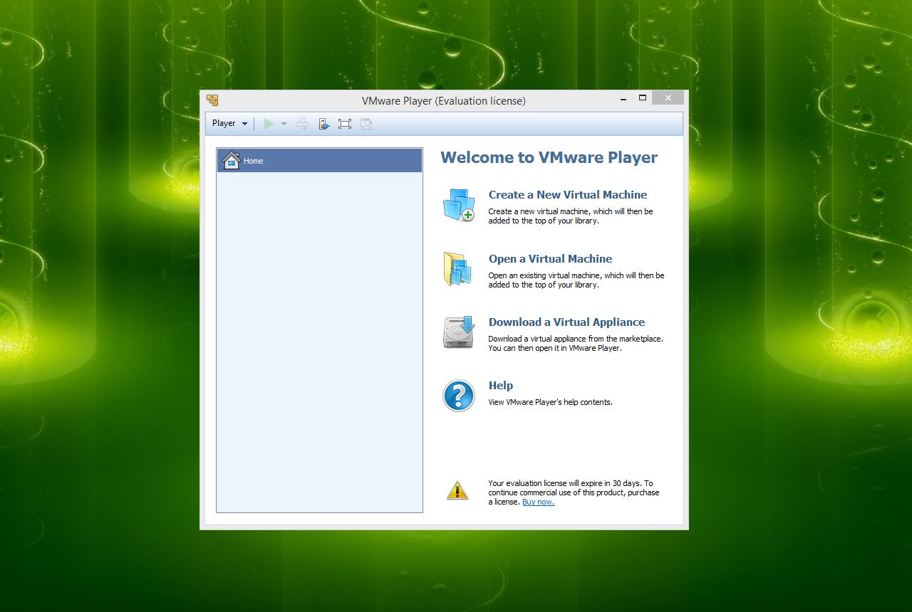Click the Create a New Virtual Machine link

(x=568, y=195)
